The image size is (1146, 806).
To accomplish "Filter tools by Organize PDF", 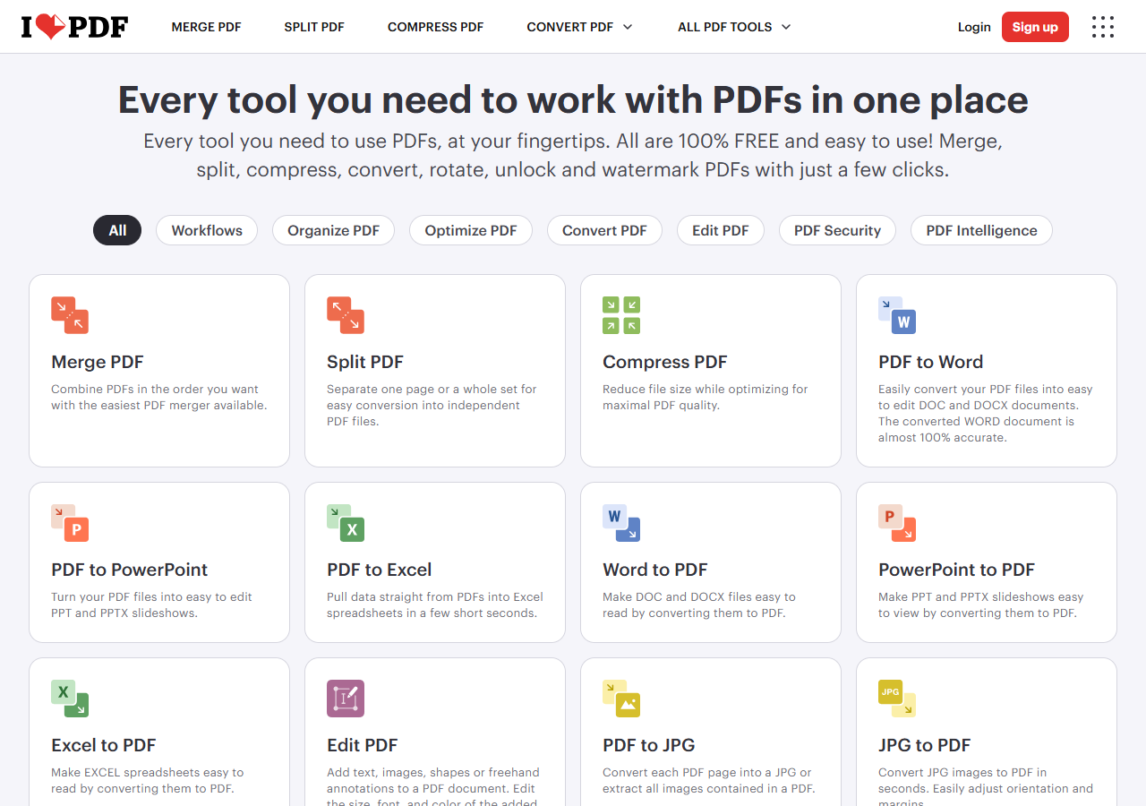I will (x=333, y=230).
